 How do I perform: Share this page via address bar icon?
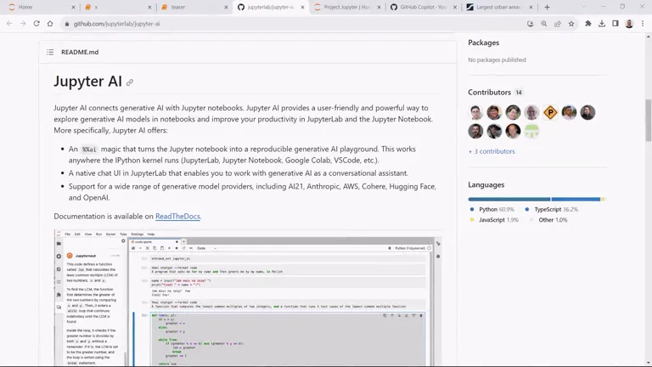tap(558, 24)
